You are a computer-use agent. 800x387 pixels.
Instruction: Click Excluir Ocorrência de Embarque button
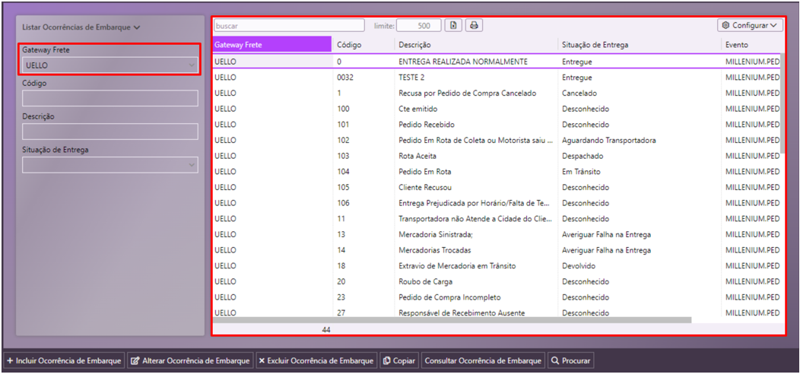pos(316,360)
